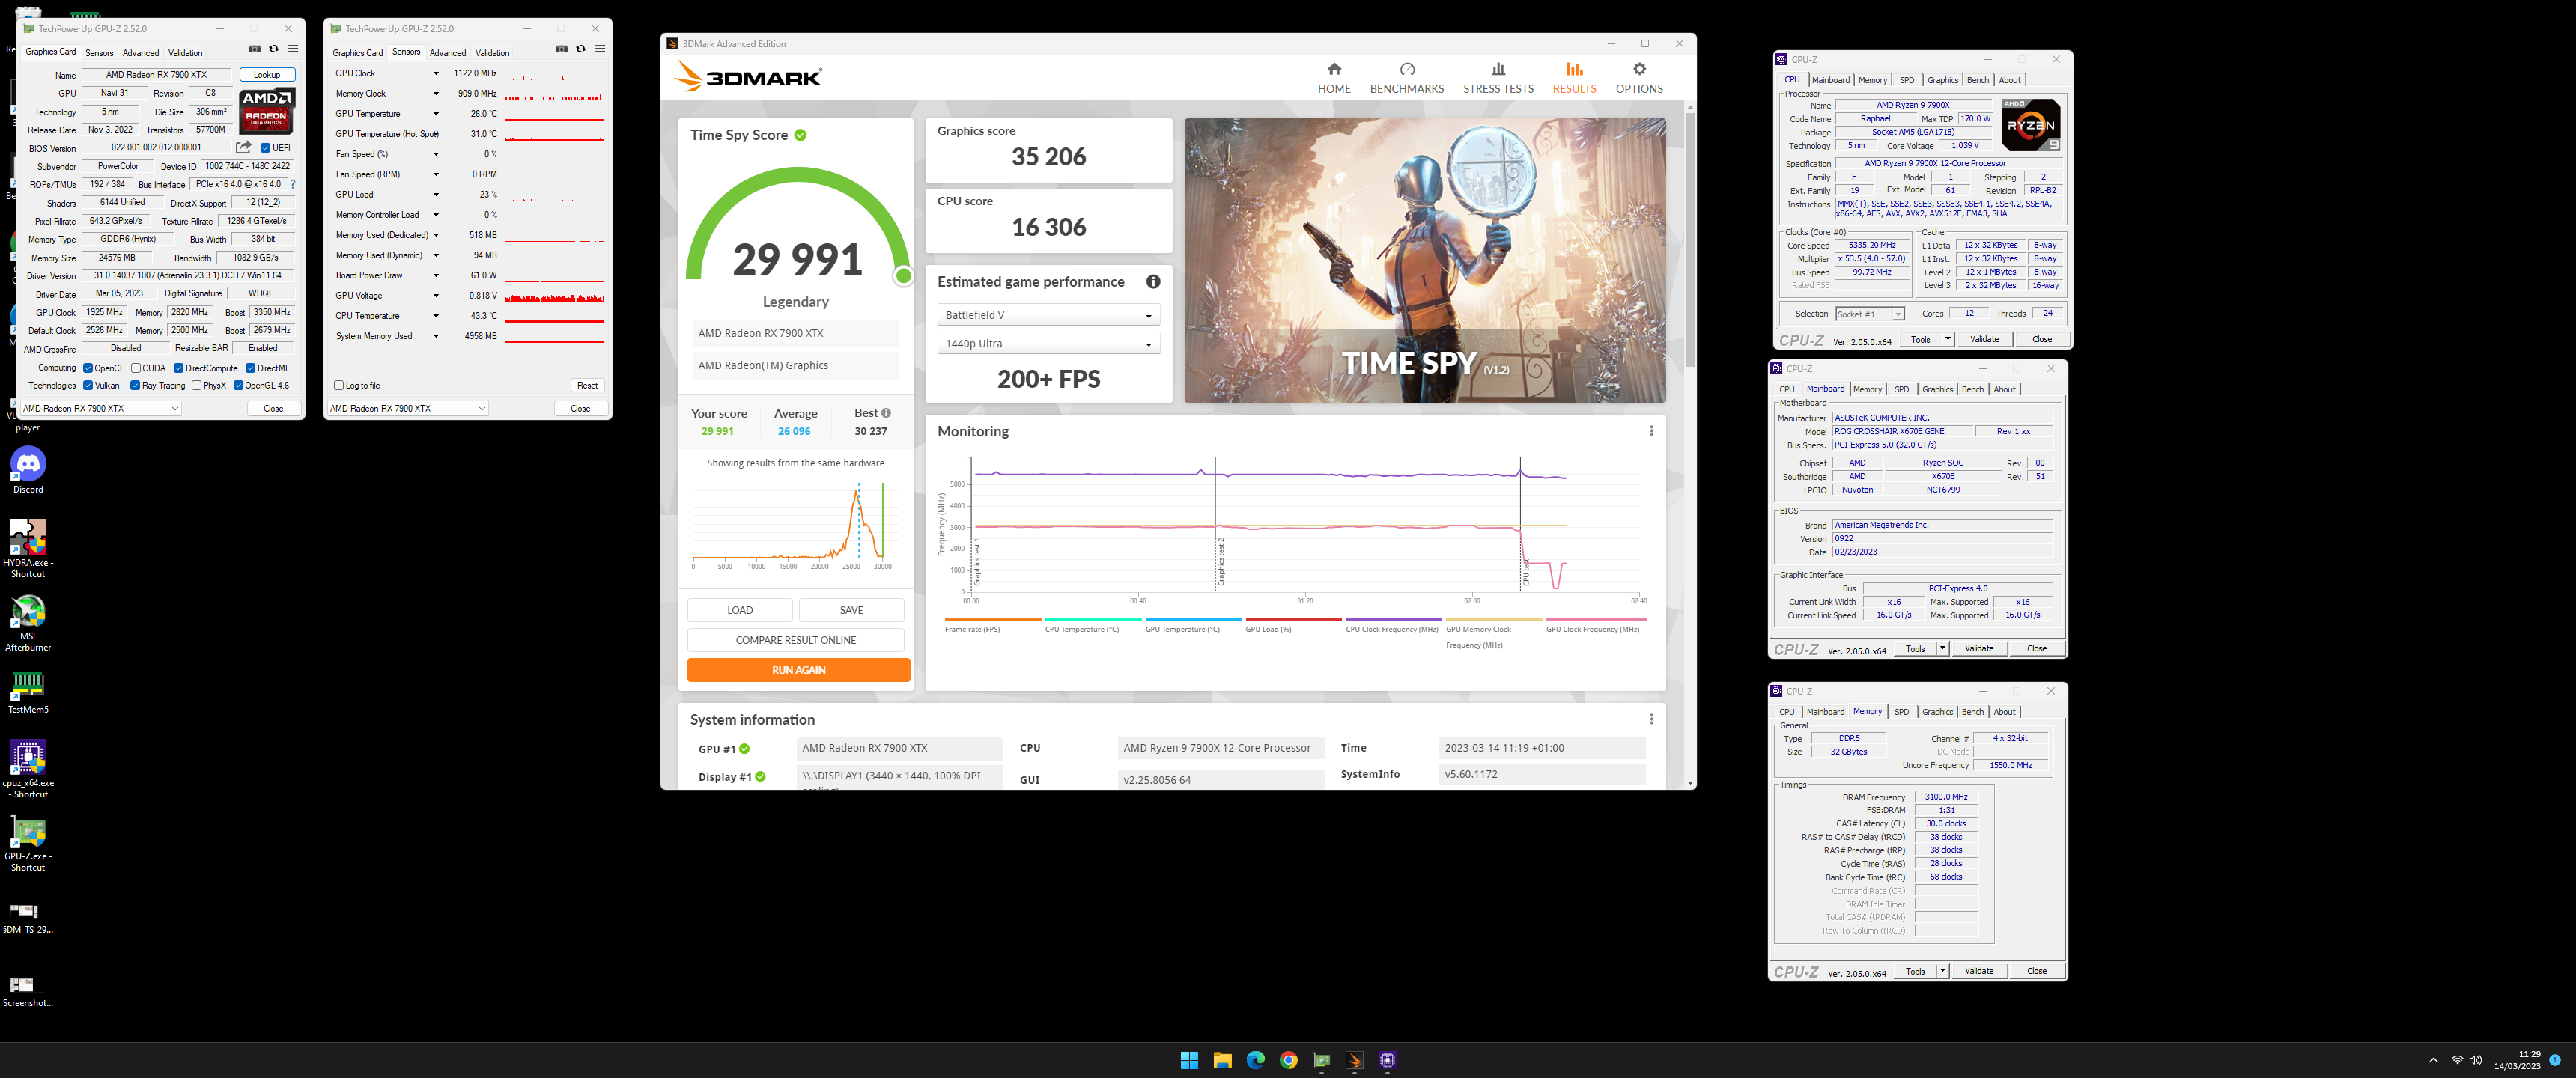The image size is (2576, 1078).
Task: Toggle Vulkan checkbox in GPU-Z
Action: [x=88, y=385]
